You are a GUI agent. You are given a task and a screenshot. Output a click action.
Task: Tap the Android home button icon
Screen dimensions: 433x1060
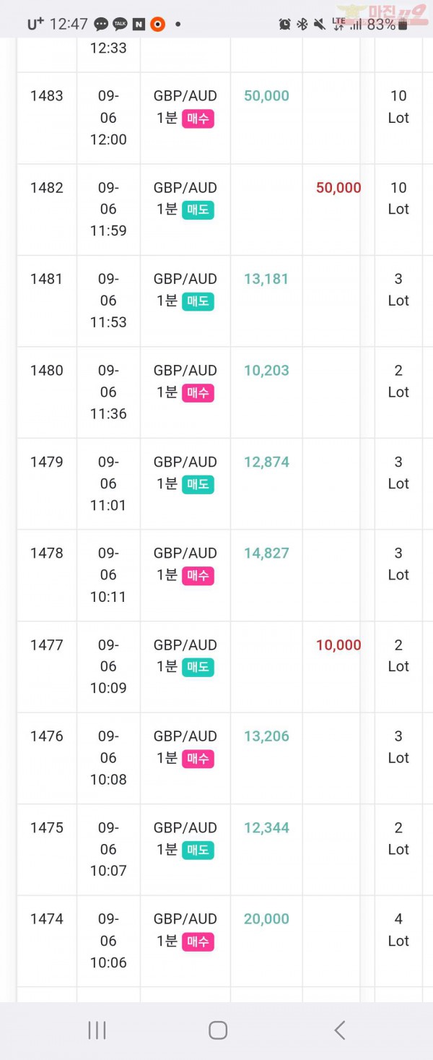pos(218,1030)
